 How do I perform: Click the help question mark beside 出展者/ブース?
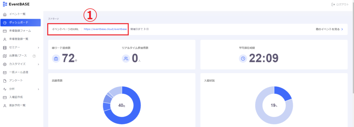click(34, 56)
